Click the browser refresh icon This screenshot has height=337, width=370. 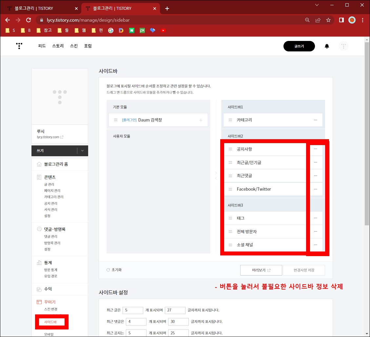29,20
